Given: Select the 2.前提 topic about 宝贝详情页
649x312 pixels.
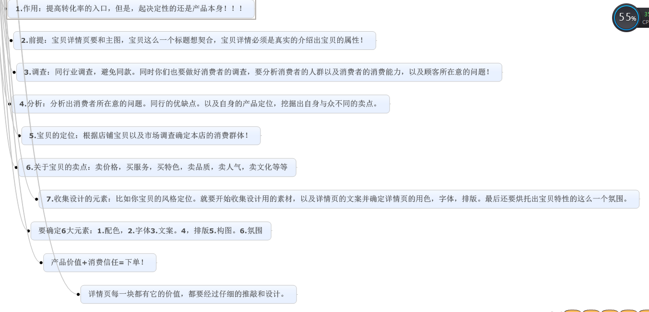Looking at the screenshot, I should click(x=194, y=40).
